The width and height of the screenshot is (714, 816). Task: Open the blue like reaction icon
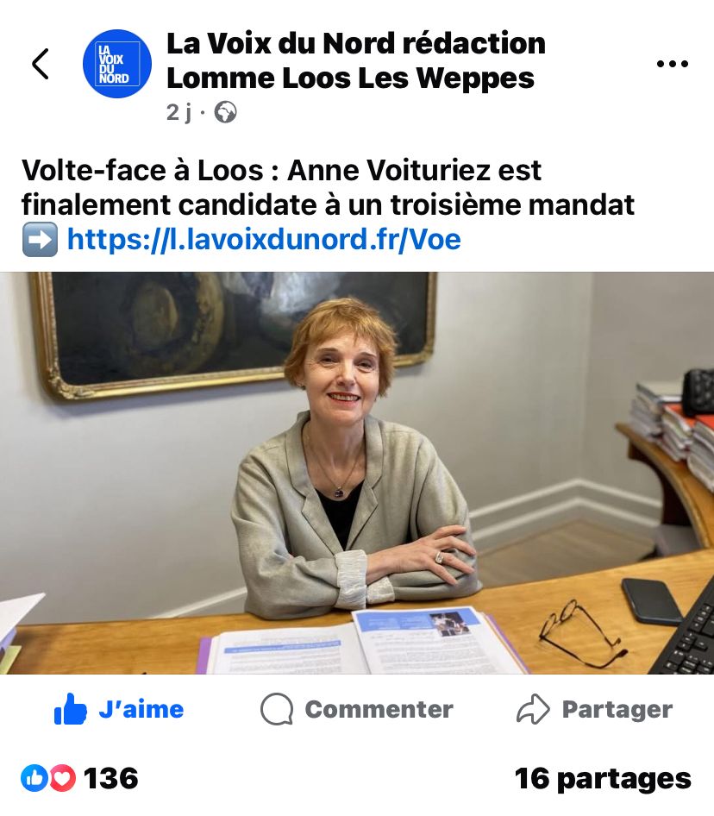tap(34, 779)
